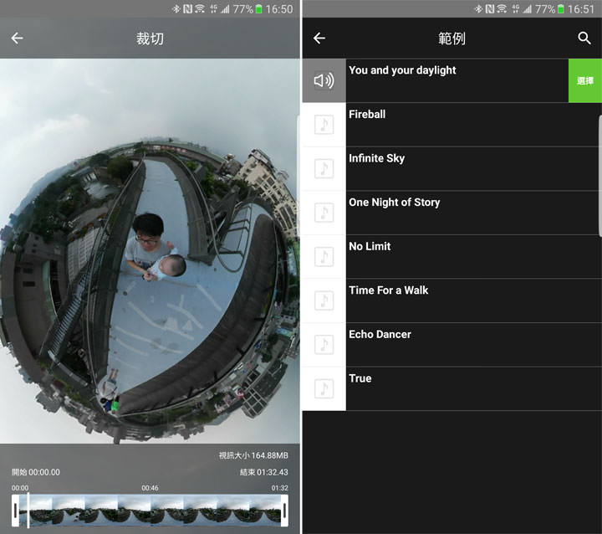Tap the music note icon beside Infinite Sky
The height and width of the screenshot is (534, 602).
324,169
